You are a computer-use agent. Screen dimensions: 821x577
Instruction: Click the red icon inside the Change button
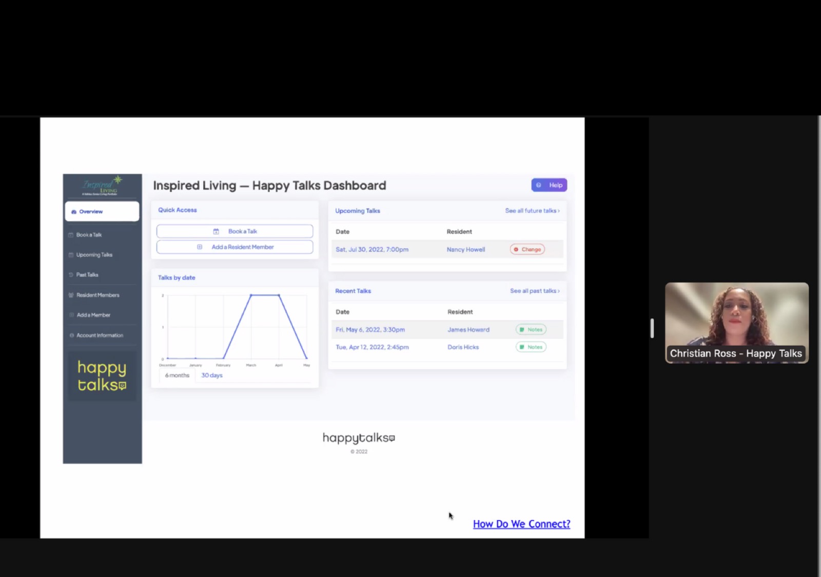coord(516,249)
